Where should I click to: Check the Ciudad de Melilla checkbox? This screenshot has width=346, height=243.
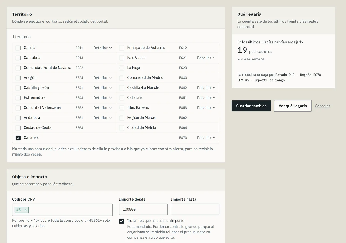(122, 128)
